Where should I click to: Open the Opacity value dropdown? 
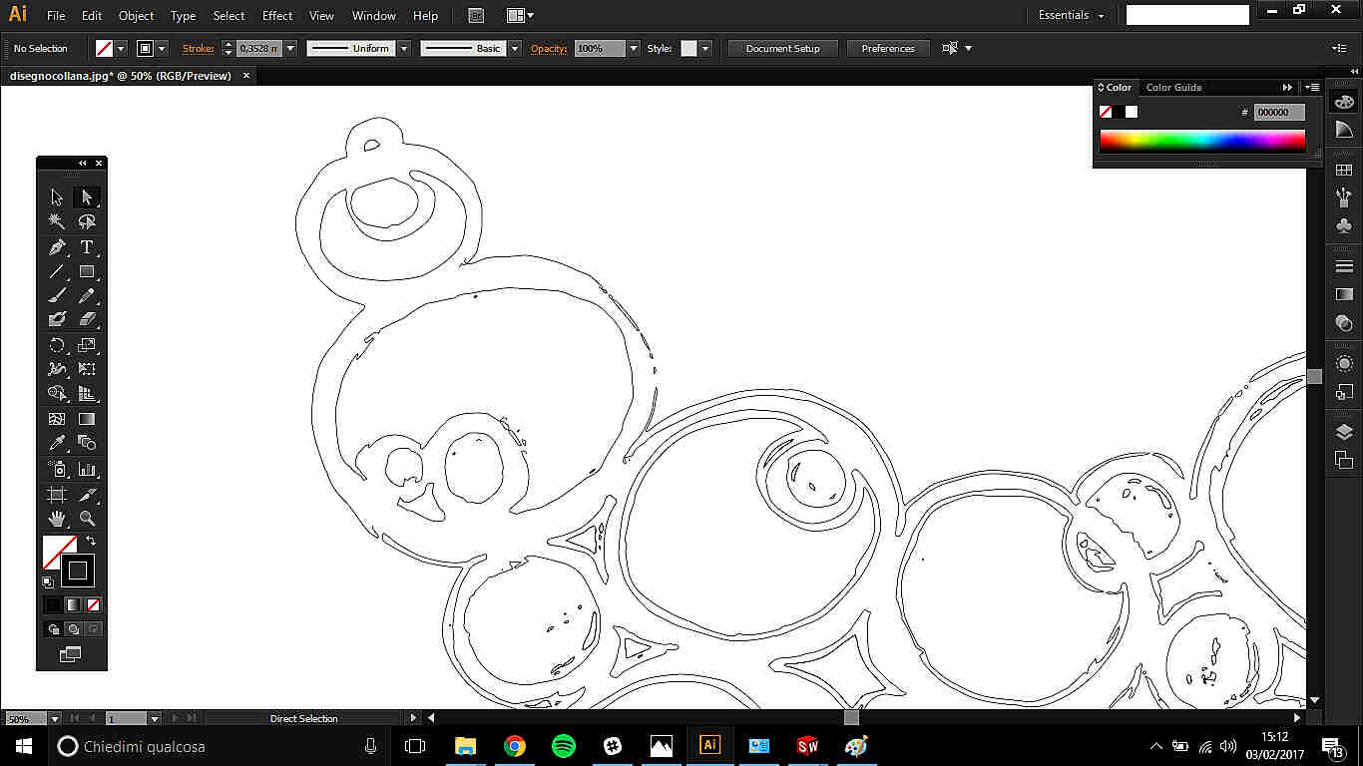point(634,48)
